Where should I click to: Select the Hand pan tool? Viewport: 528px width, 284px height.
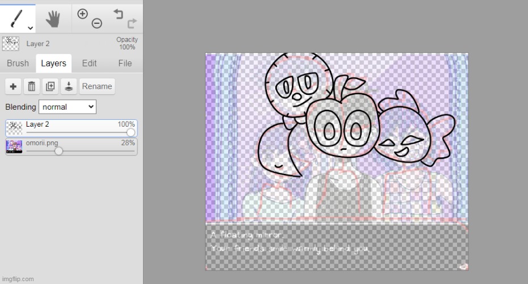[x=53, y=19]
